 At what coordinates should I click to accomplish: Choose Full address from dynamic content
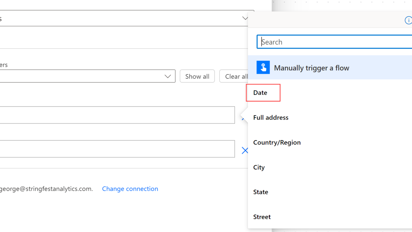click(x=271, y=118)
